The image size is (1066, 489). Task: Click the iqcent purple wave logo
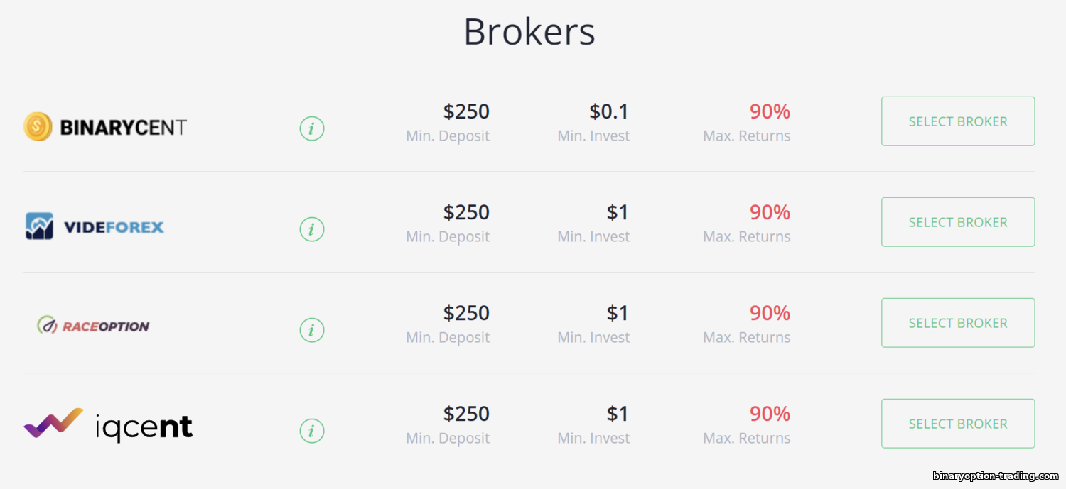(53, 422)
